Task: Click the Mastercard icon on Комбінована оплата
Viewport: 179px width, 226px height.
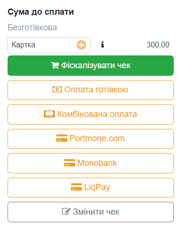Action: [x=49, y=114]
